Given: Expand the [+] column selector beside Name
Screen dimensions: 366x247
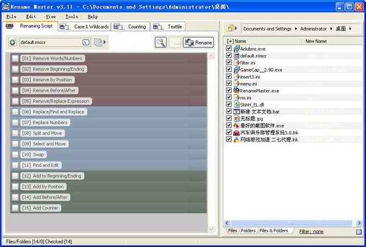Looking at the screenshot, I should [229, 41].
